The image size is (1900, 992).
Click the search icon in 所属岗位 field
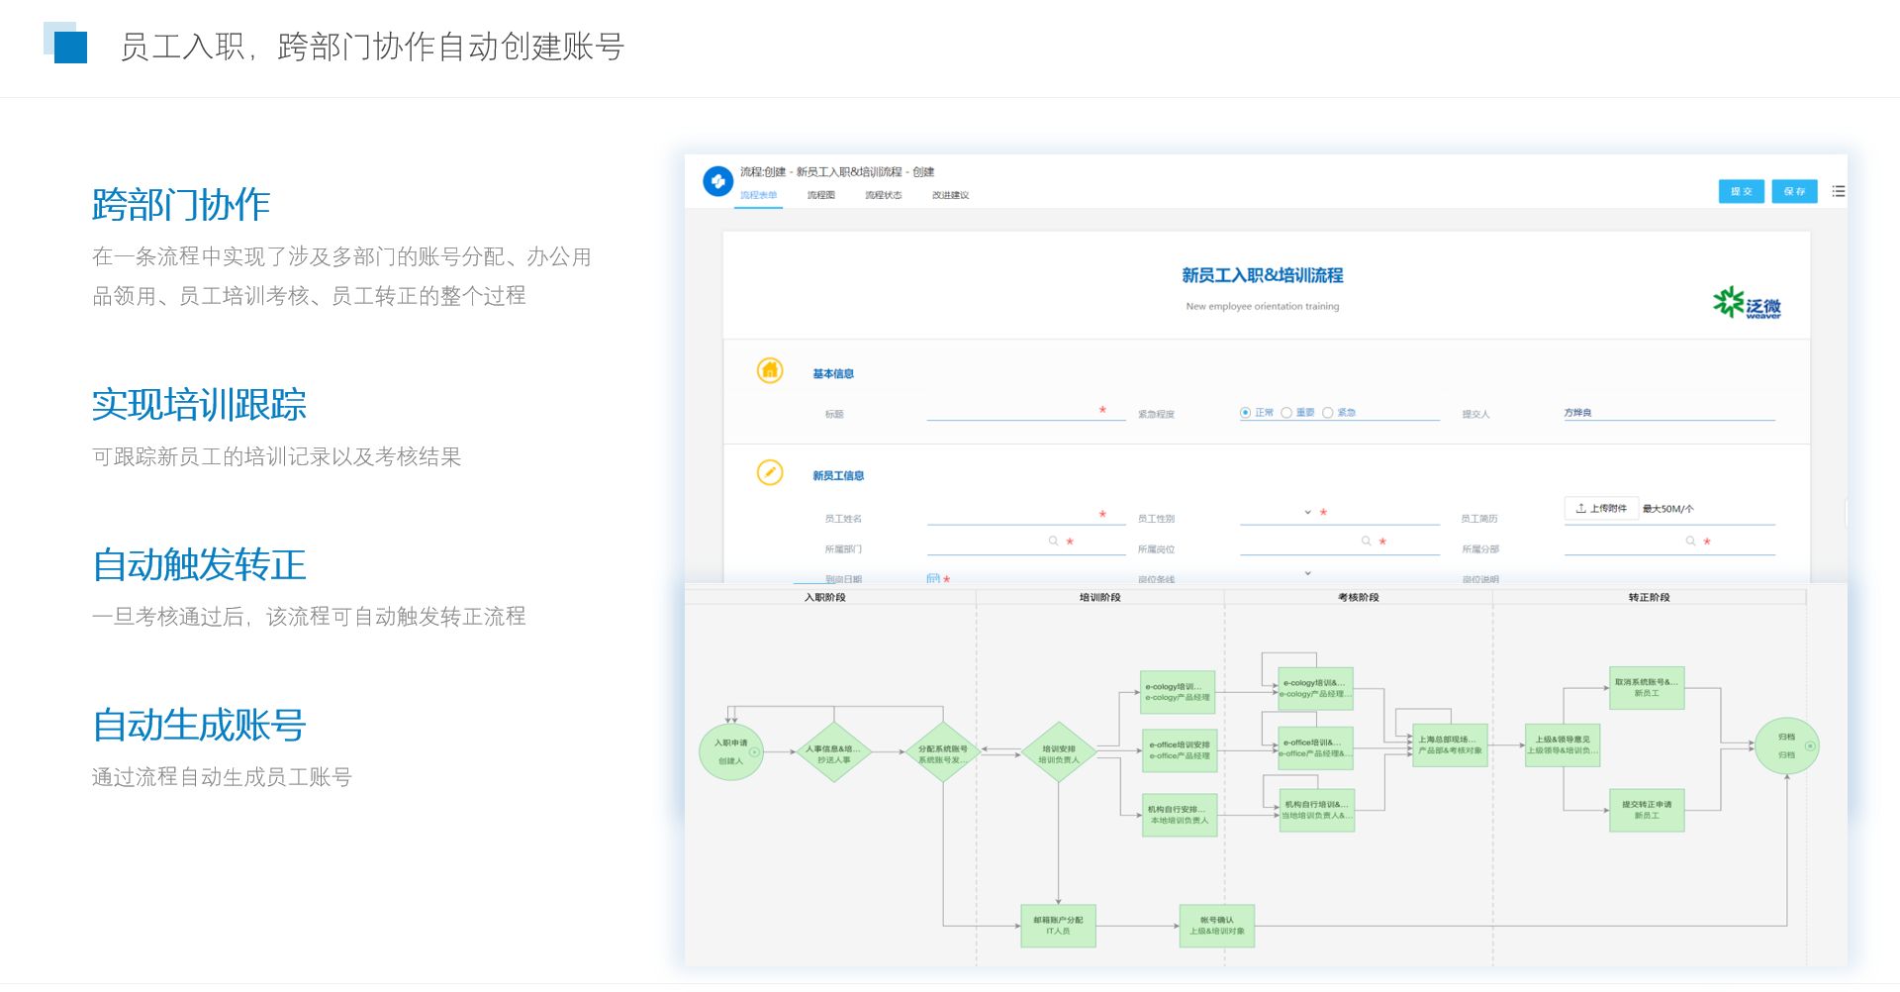pos(1367,541)
